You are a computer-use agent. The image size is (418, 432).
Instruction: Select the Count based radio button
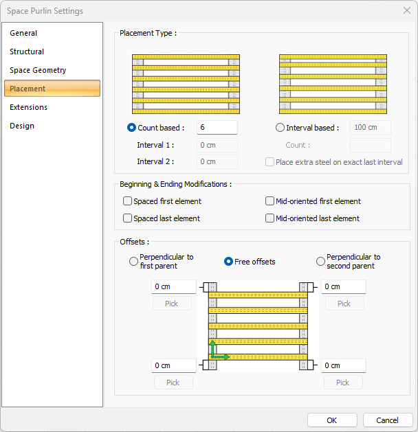point(132,128)
